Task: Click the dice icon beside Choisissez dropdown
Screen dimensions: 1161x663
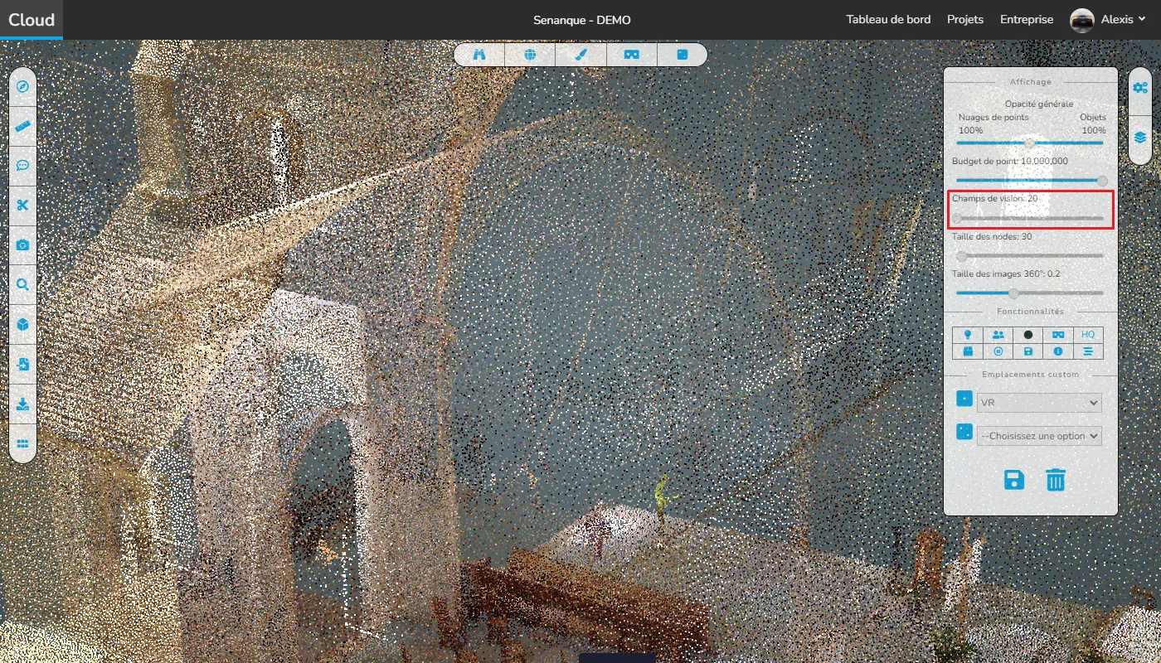Action: [964, 431]
